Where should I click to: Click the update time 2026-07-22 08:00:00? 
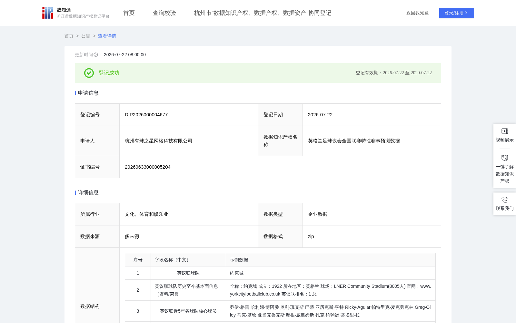click(x=125, y=55)
